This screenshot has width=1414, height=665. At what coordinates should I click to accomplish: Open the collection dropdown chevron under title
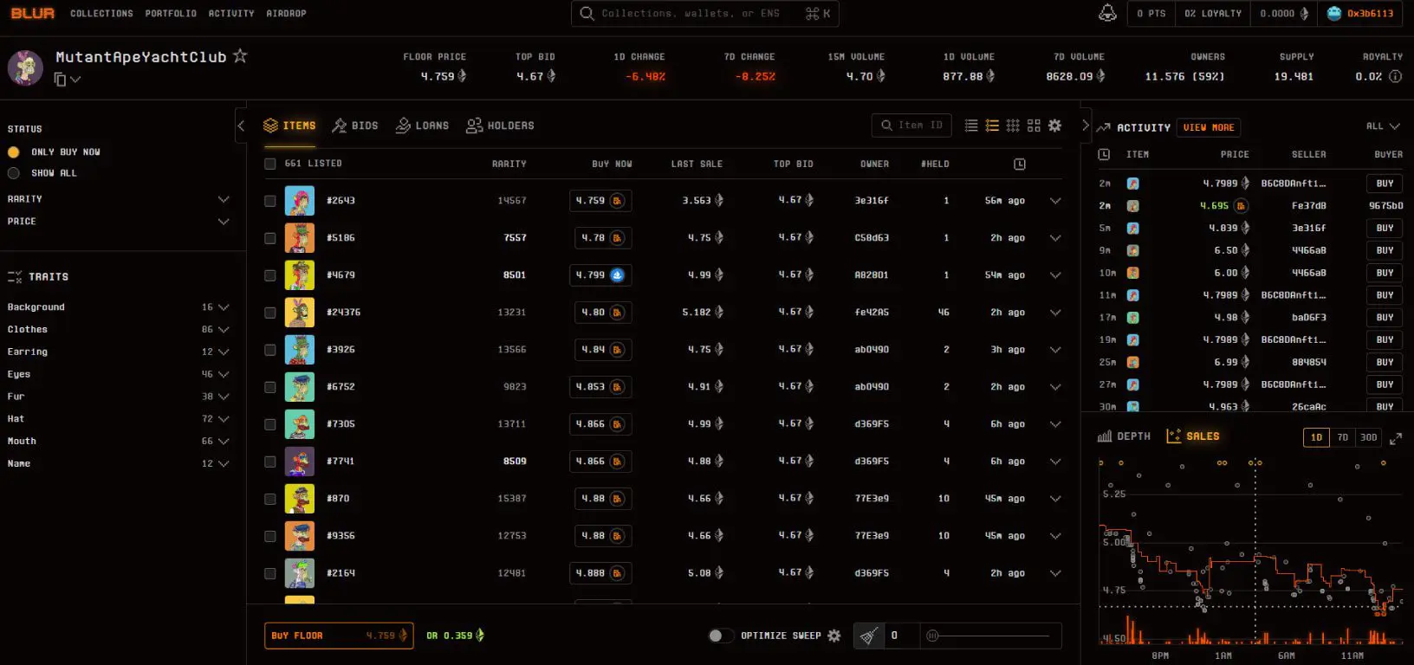(x=75, y=80)
